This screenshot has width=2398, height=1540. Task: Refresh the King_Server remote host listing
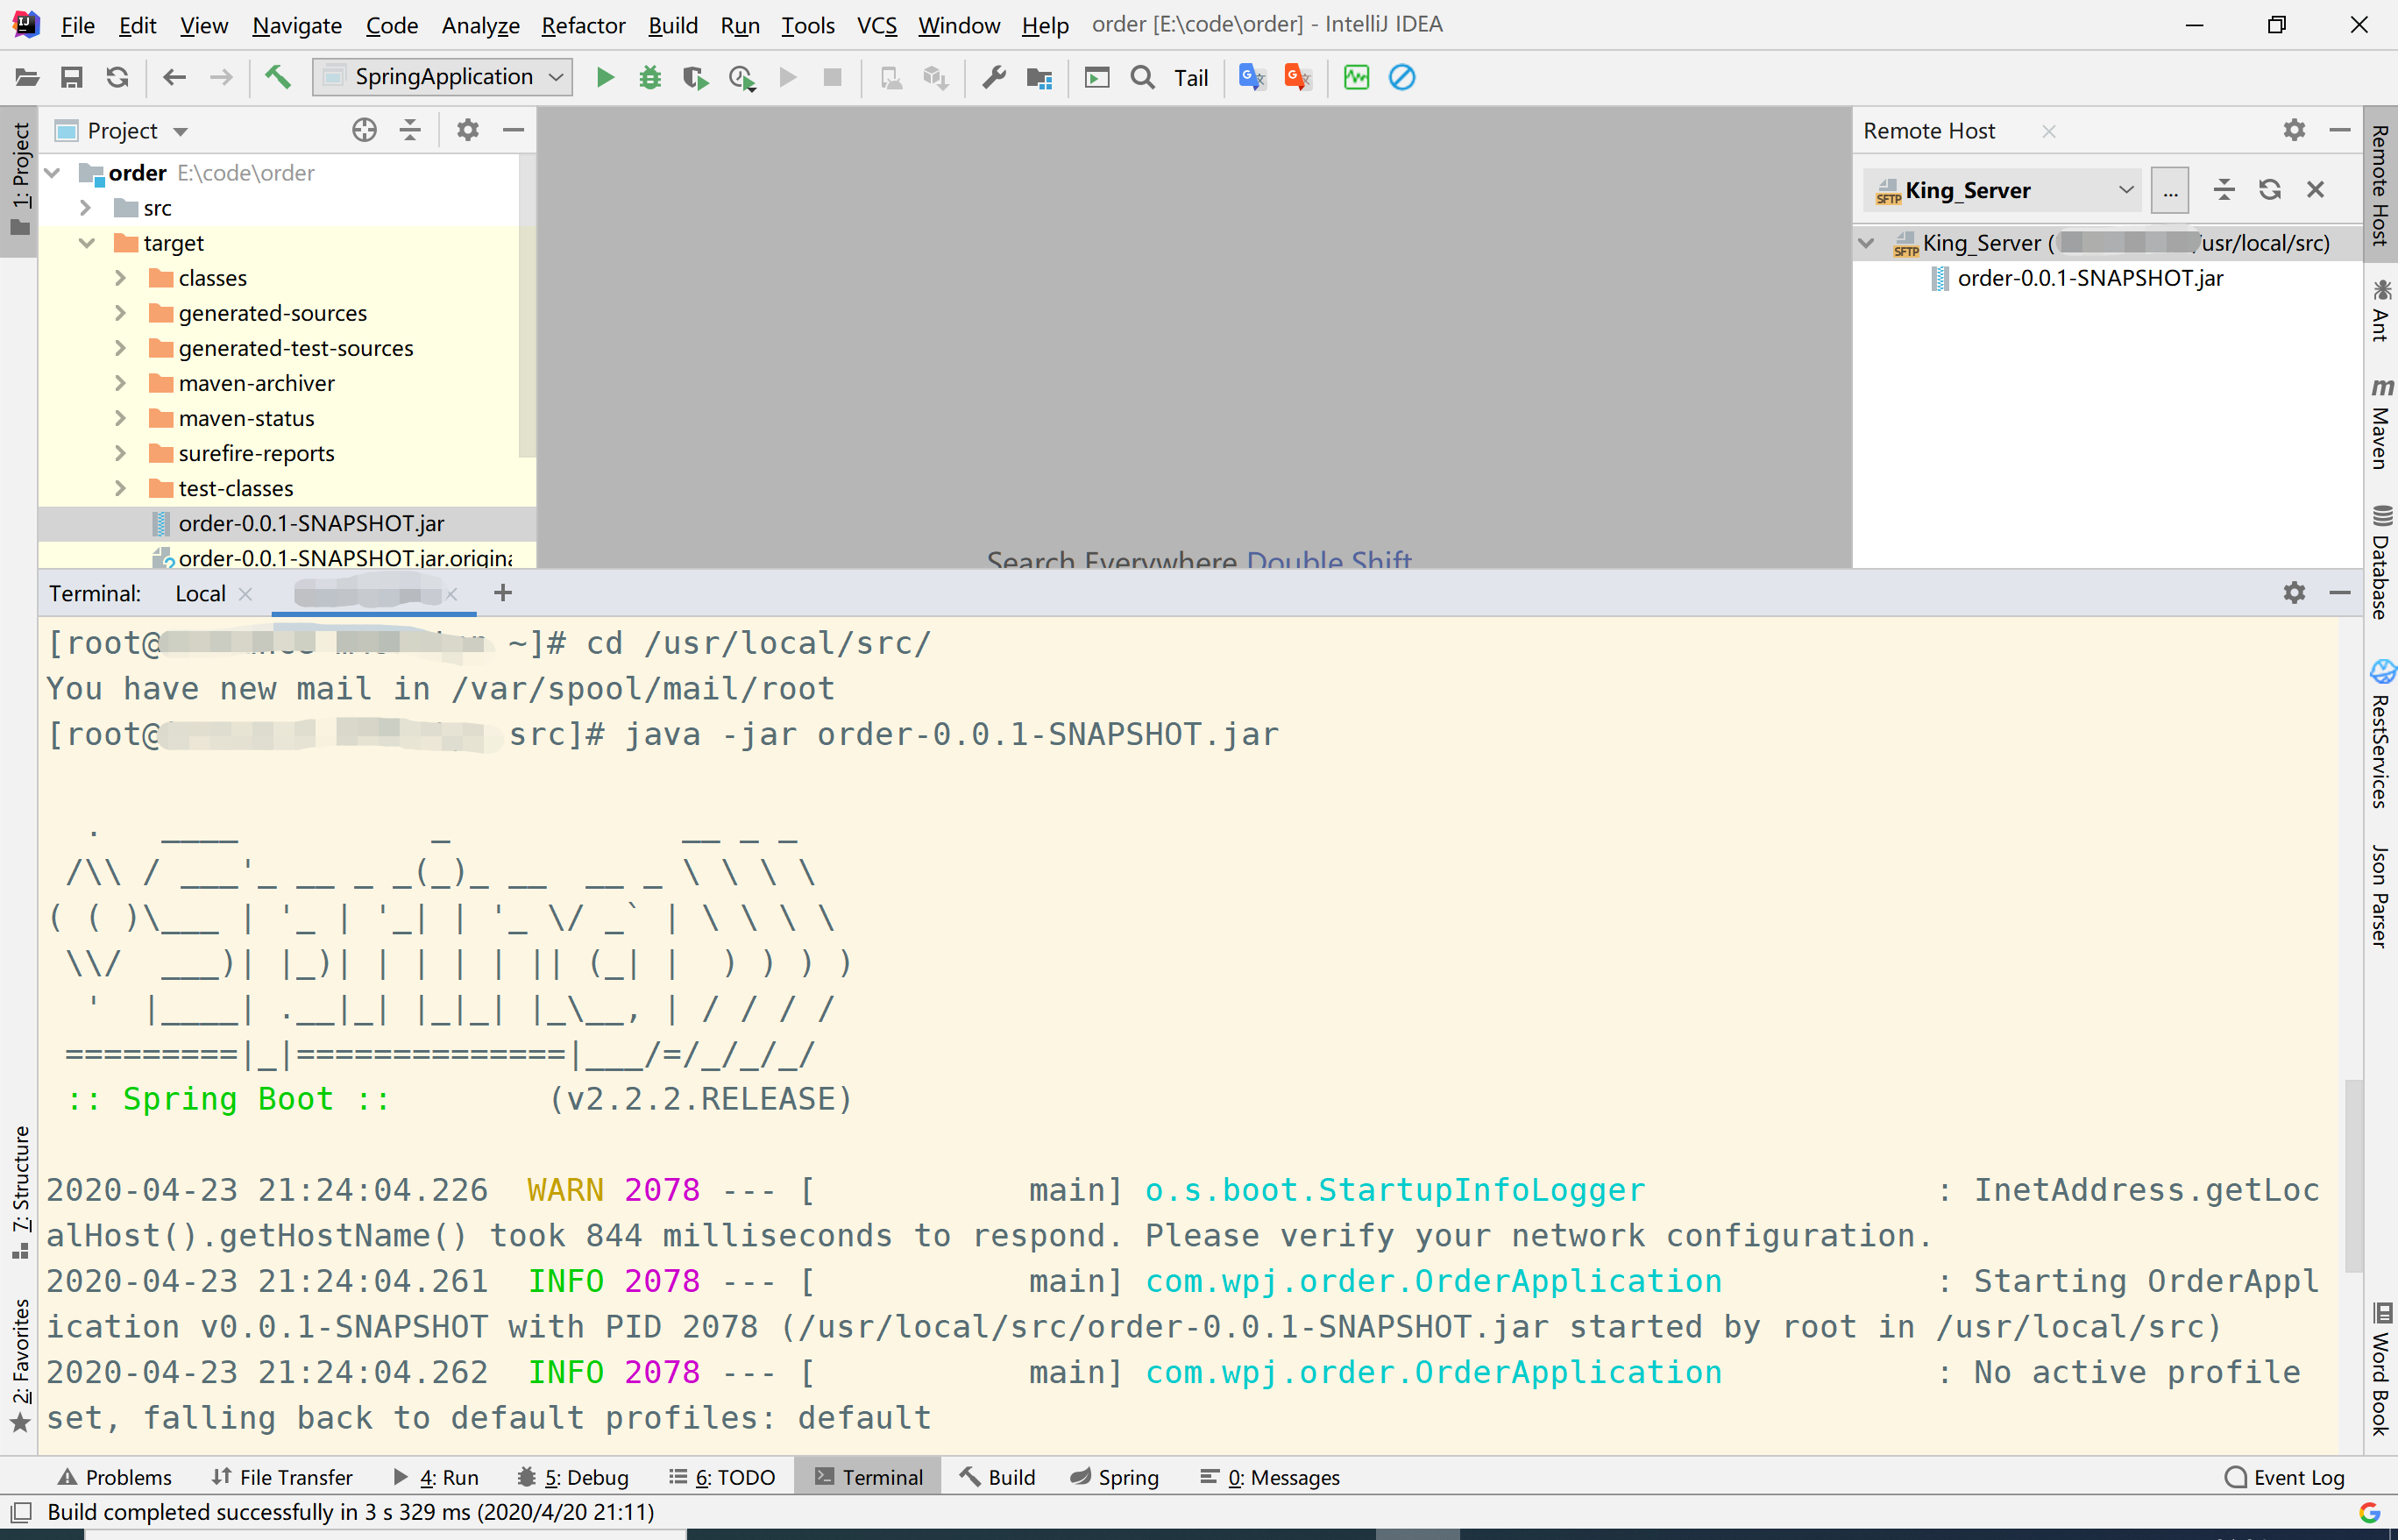coord(2270,189)
